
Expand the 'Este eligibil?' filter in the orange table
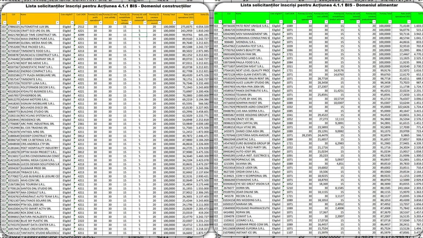tap(72, 23)
